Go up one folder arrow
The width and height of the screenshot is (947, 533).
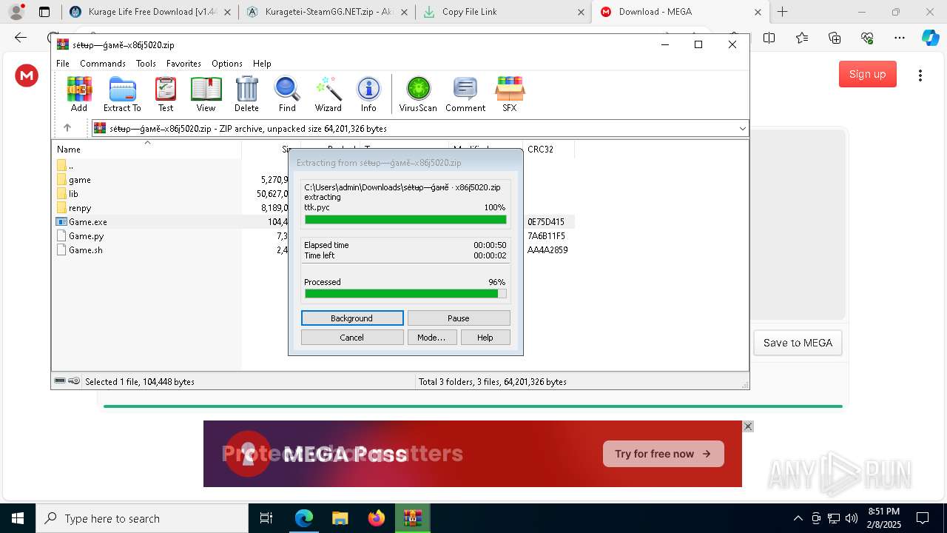pyautogui.click(x=67, y=128)
